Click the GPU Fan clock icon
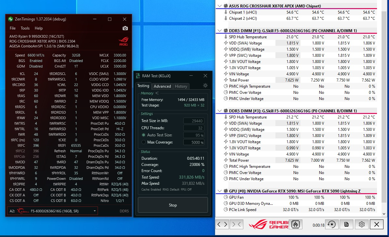 click(226, 197)
